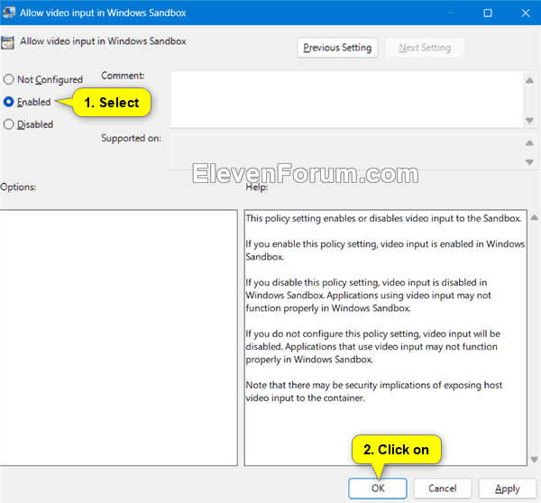Click heading 'Allow video input in Windows Sandbox'
Screen dimensions: 541x503
pyautogui.click(x=103, y=41)
